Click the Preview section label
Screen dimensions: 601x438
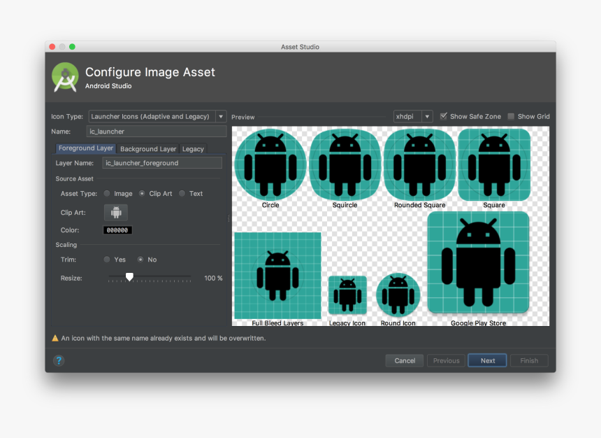tap(243, 117)
